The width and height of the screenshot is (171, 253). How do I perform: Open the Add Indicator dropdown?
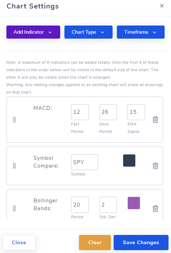(33, 32)
